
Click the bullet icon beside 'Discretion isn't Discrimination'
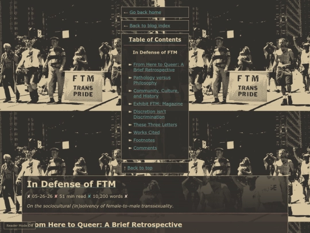click(130, 112)
